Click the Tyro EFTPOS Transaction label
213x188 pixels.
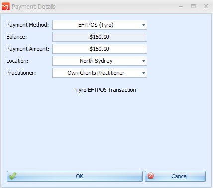106,90
